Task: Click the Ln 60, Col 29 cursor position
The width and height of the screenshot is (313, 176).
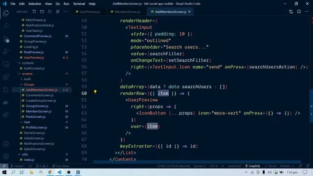Action: 174,166
